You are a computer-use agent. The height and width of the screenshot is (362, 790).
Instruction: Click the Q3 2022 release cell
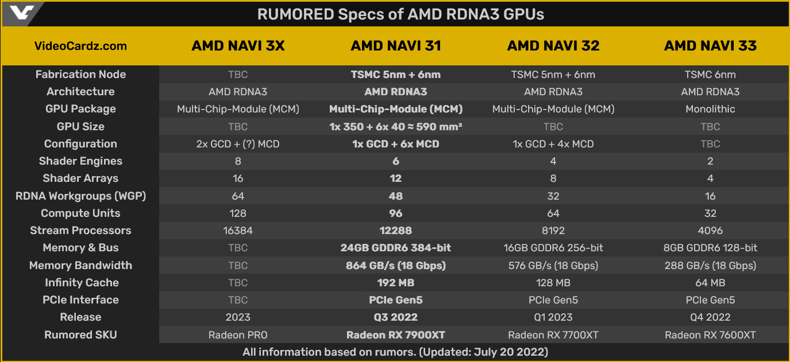tap(396, 317)
